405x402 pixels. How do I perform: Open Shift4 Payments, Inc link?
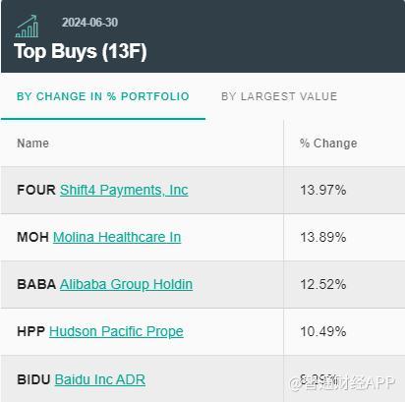click(x=124, y=190)
